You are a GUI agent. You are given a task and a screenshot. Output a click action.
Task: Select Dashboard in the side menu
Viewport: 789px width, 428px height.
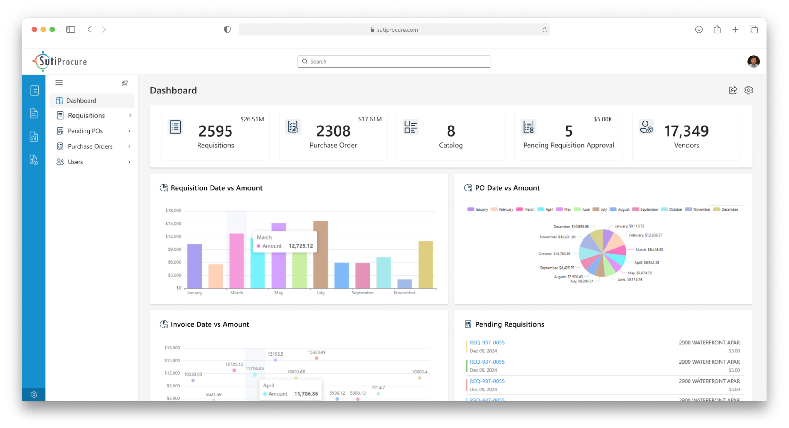[x=81, y=101]
